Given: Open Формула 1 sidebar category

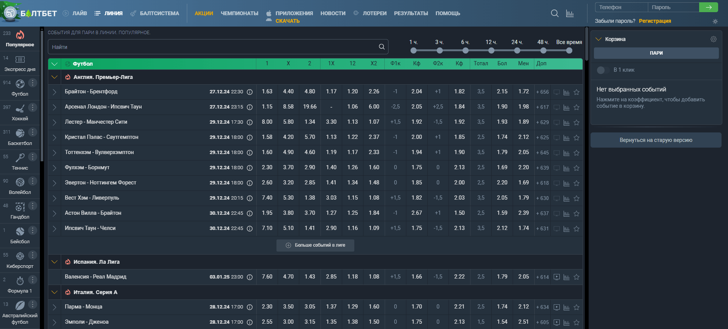Looking at the screenshot, I should 20,285.
